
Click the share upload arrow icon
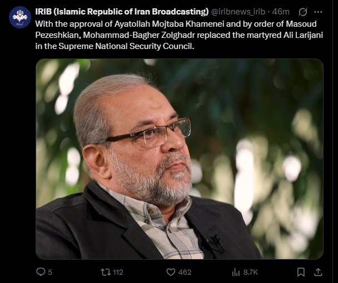[x=318, y=272]
